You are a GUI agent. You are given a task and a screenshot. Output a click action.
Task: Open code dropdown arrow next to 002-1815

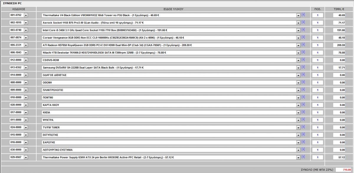coord(26,23)
